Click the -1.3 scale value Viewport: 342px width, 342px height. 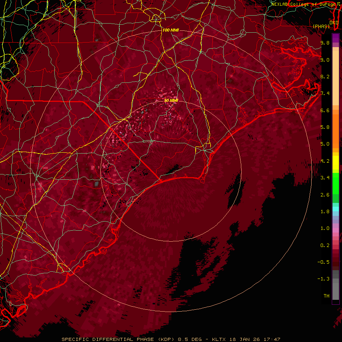(323, 279)
